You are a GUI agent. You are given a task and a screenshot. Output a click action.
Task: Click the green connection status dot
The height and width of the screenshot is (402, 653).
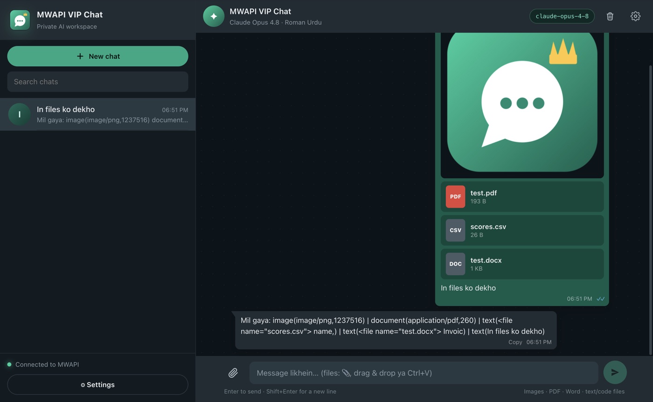pyautogui.click(x=9, y=364)
